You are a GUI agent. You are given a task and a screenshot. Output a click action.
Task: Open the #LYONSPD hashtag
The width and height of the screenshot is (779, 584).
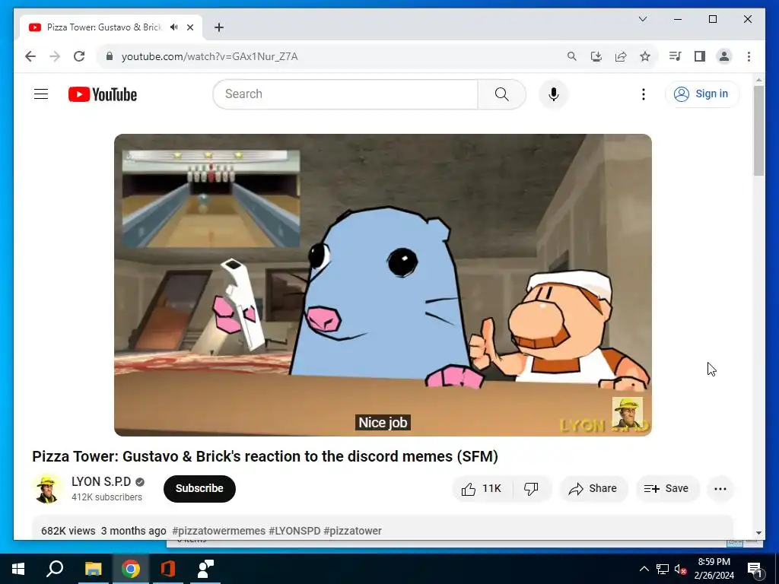tap(294, 531)
